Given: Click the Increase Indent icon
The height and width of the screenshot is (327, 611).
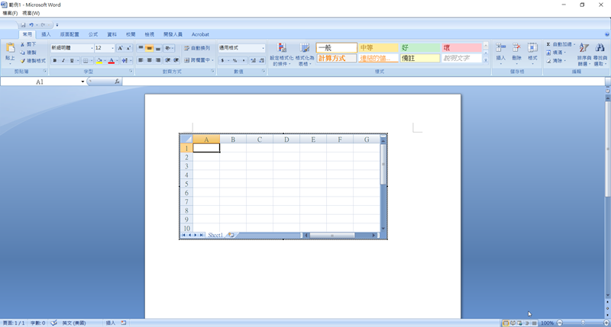Looking at the screenshot, I should [x=176, y=60].
